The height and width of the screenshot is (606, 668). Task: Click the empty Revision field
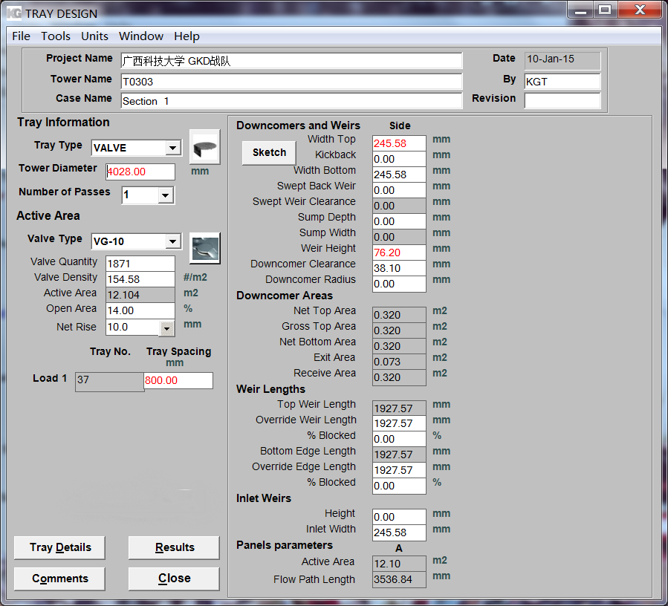click(562, 101)
